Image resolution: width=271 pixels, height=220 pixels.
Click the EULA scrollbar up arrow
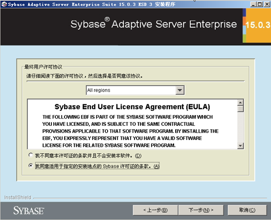[x=240, y=103]
